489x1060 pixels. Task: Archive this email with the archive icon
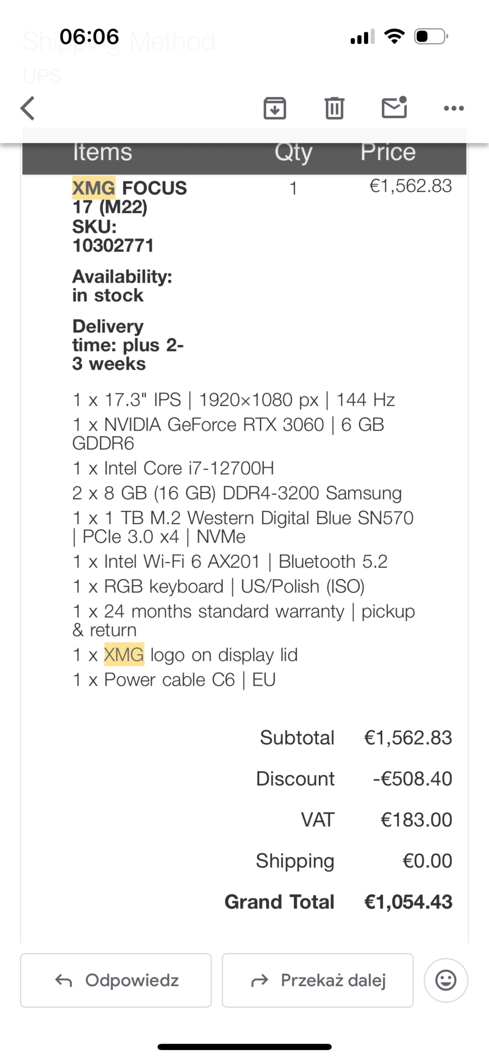(275, 108)
